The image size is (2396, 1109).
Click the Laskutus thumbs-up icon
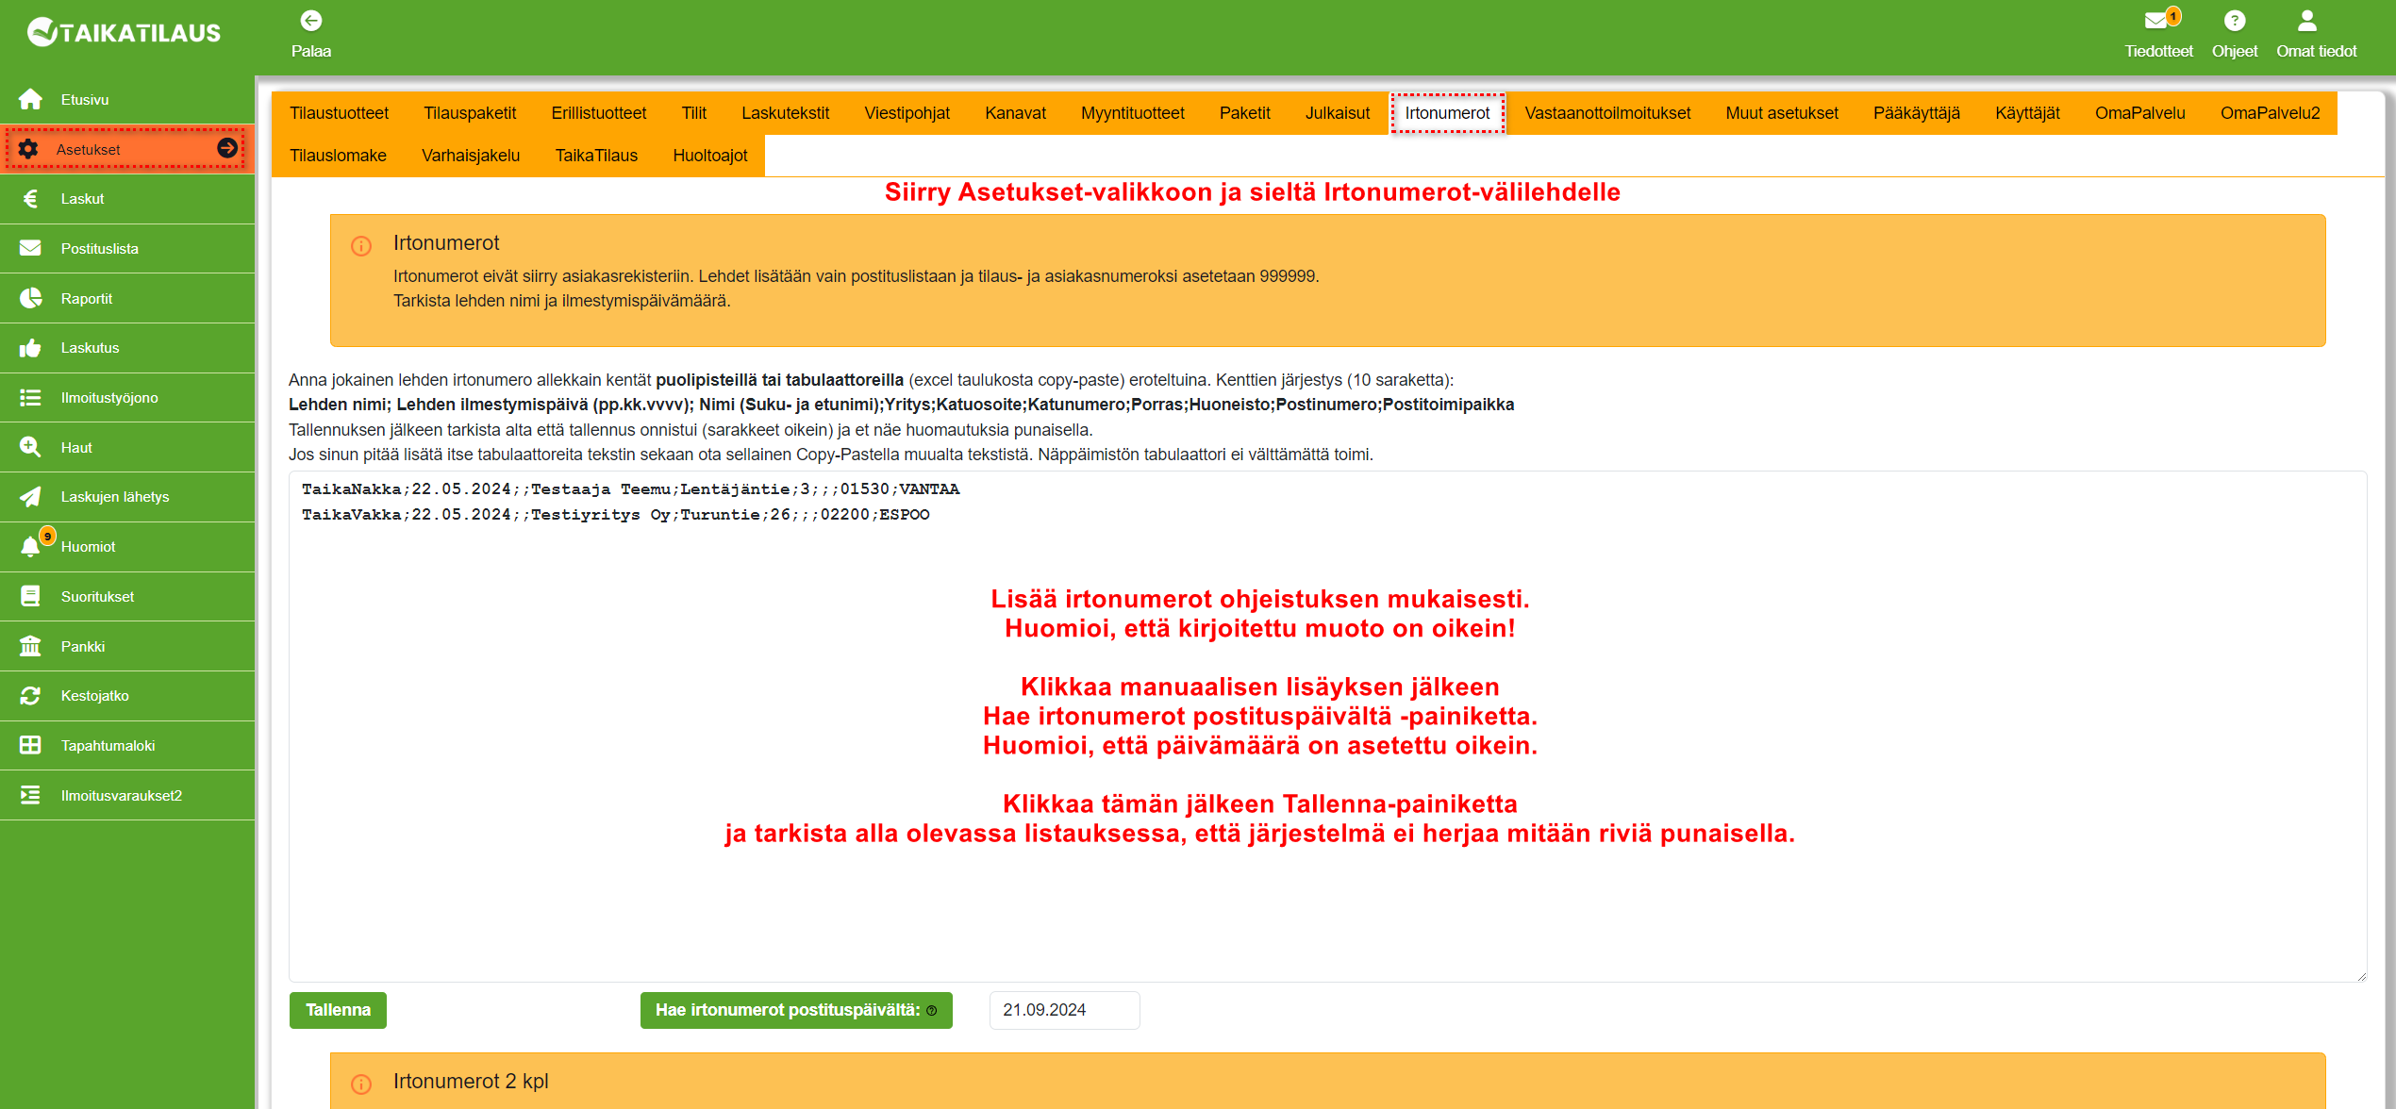click(x=30, y=348)
